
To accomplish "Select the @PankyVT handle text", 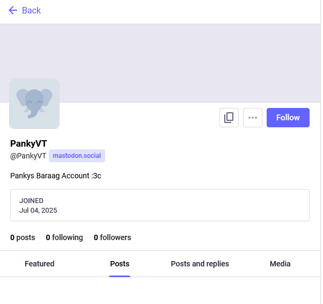I will (28, 156).
